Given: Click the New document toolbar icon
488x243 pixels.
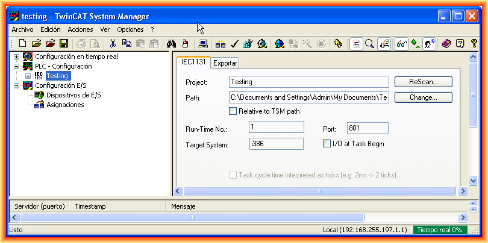Looking at the screenshot, I should [x=22, y=43].
